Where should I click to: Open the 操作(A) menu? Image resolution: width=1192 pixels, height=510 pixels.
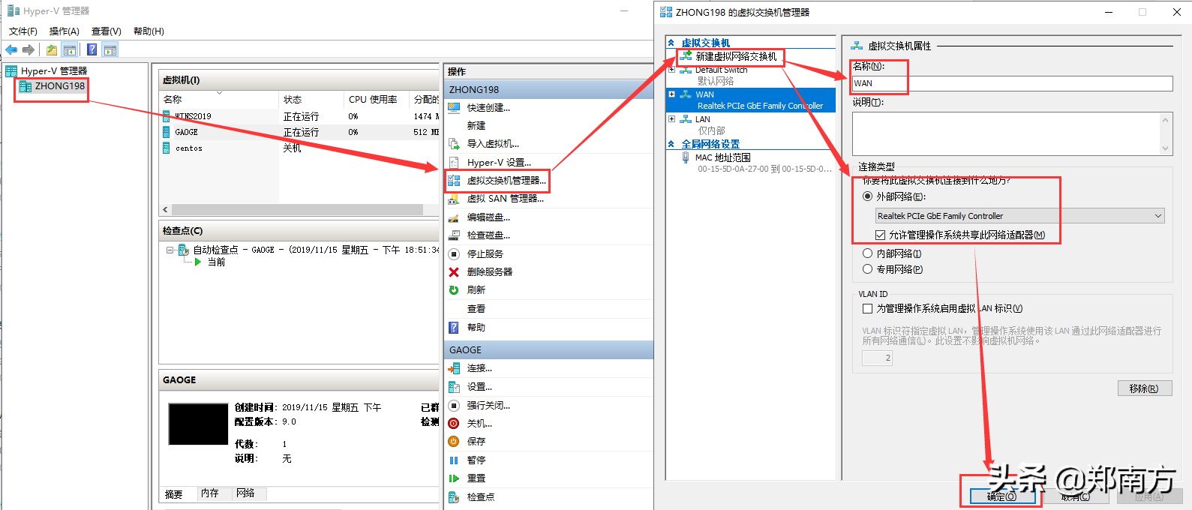(x=64, y=31)
